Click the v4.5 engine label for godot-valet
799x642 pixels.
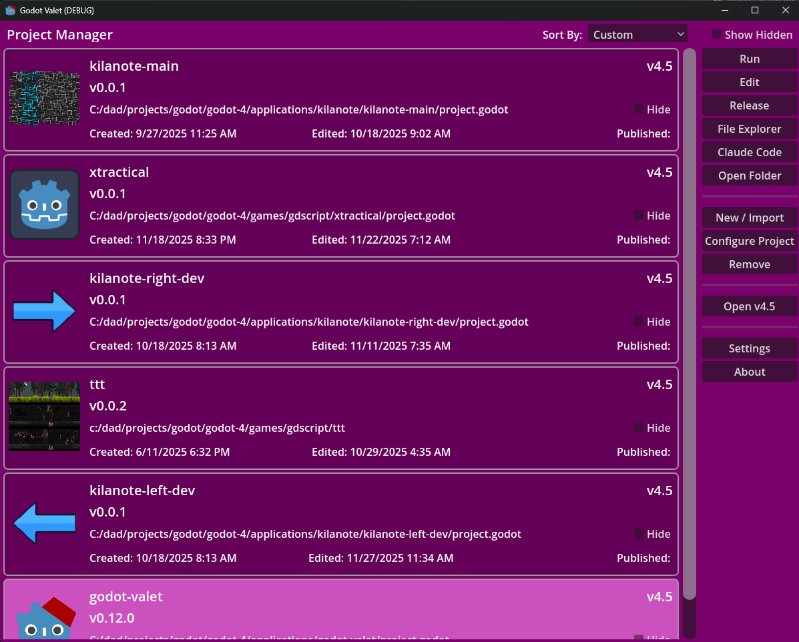tap(659, 597)
